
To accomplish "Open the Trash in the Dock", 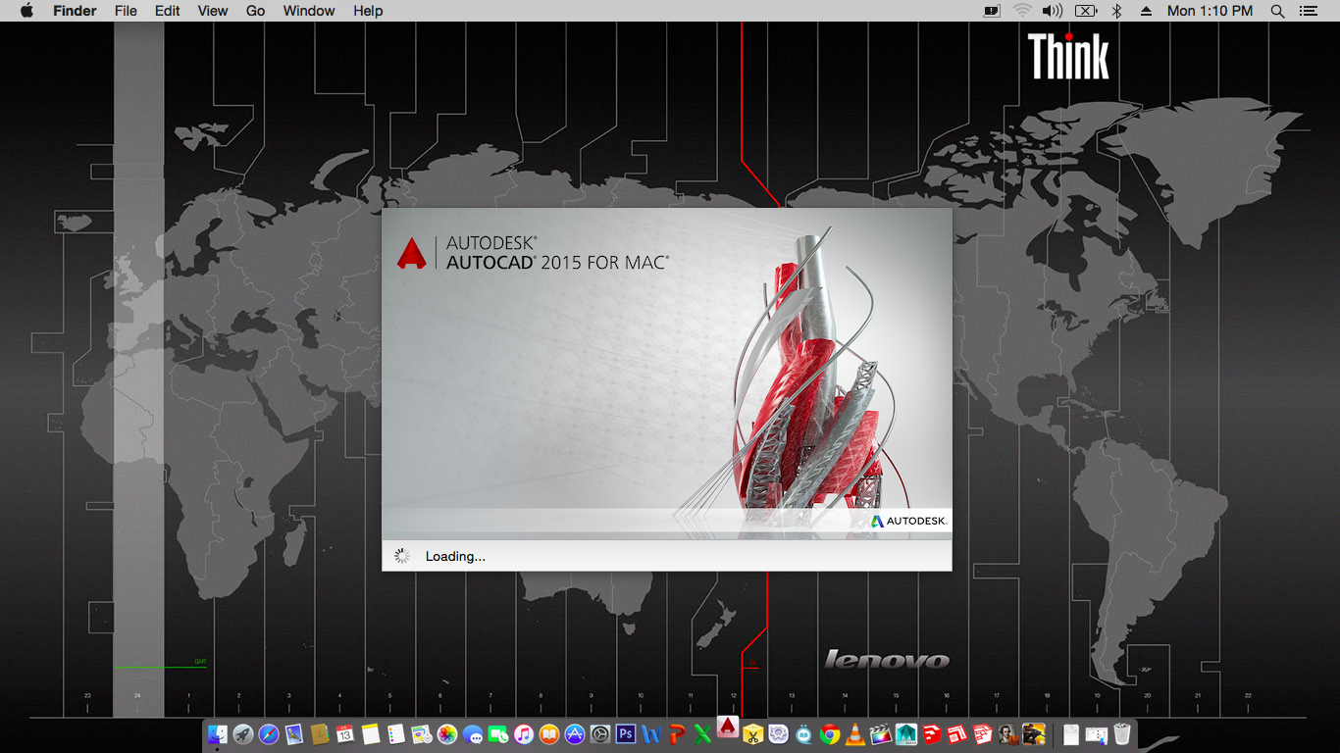I will 1122,733.
